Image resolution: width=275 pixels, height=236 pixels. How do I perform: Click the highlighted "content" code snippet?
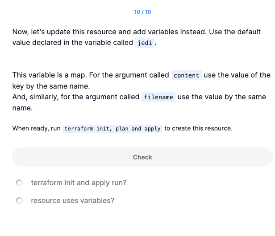pyautogui.click(x=186, y=75)
